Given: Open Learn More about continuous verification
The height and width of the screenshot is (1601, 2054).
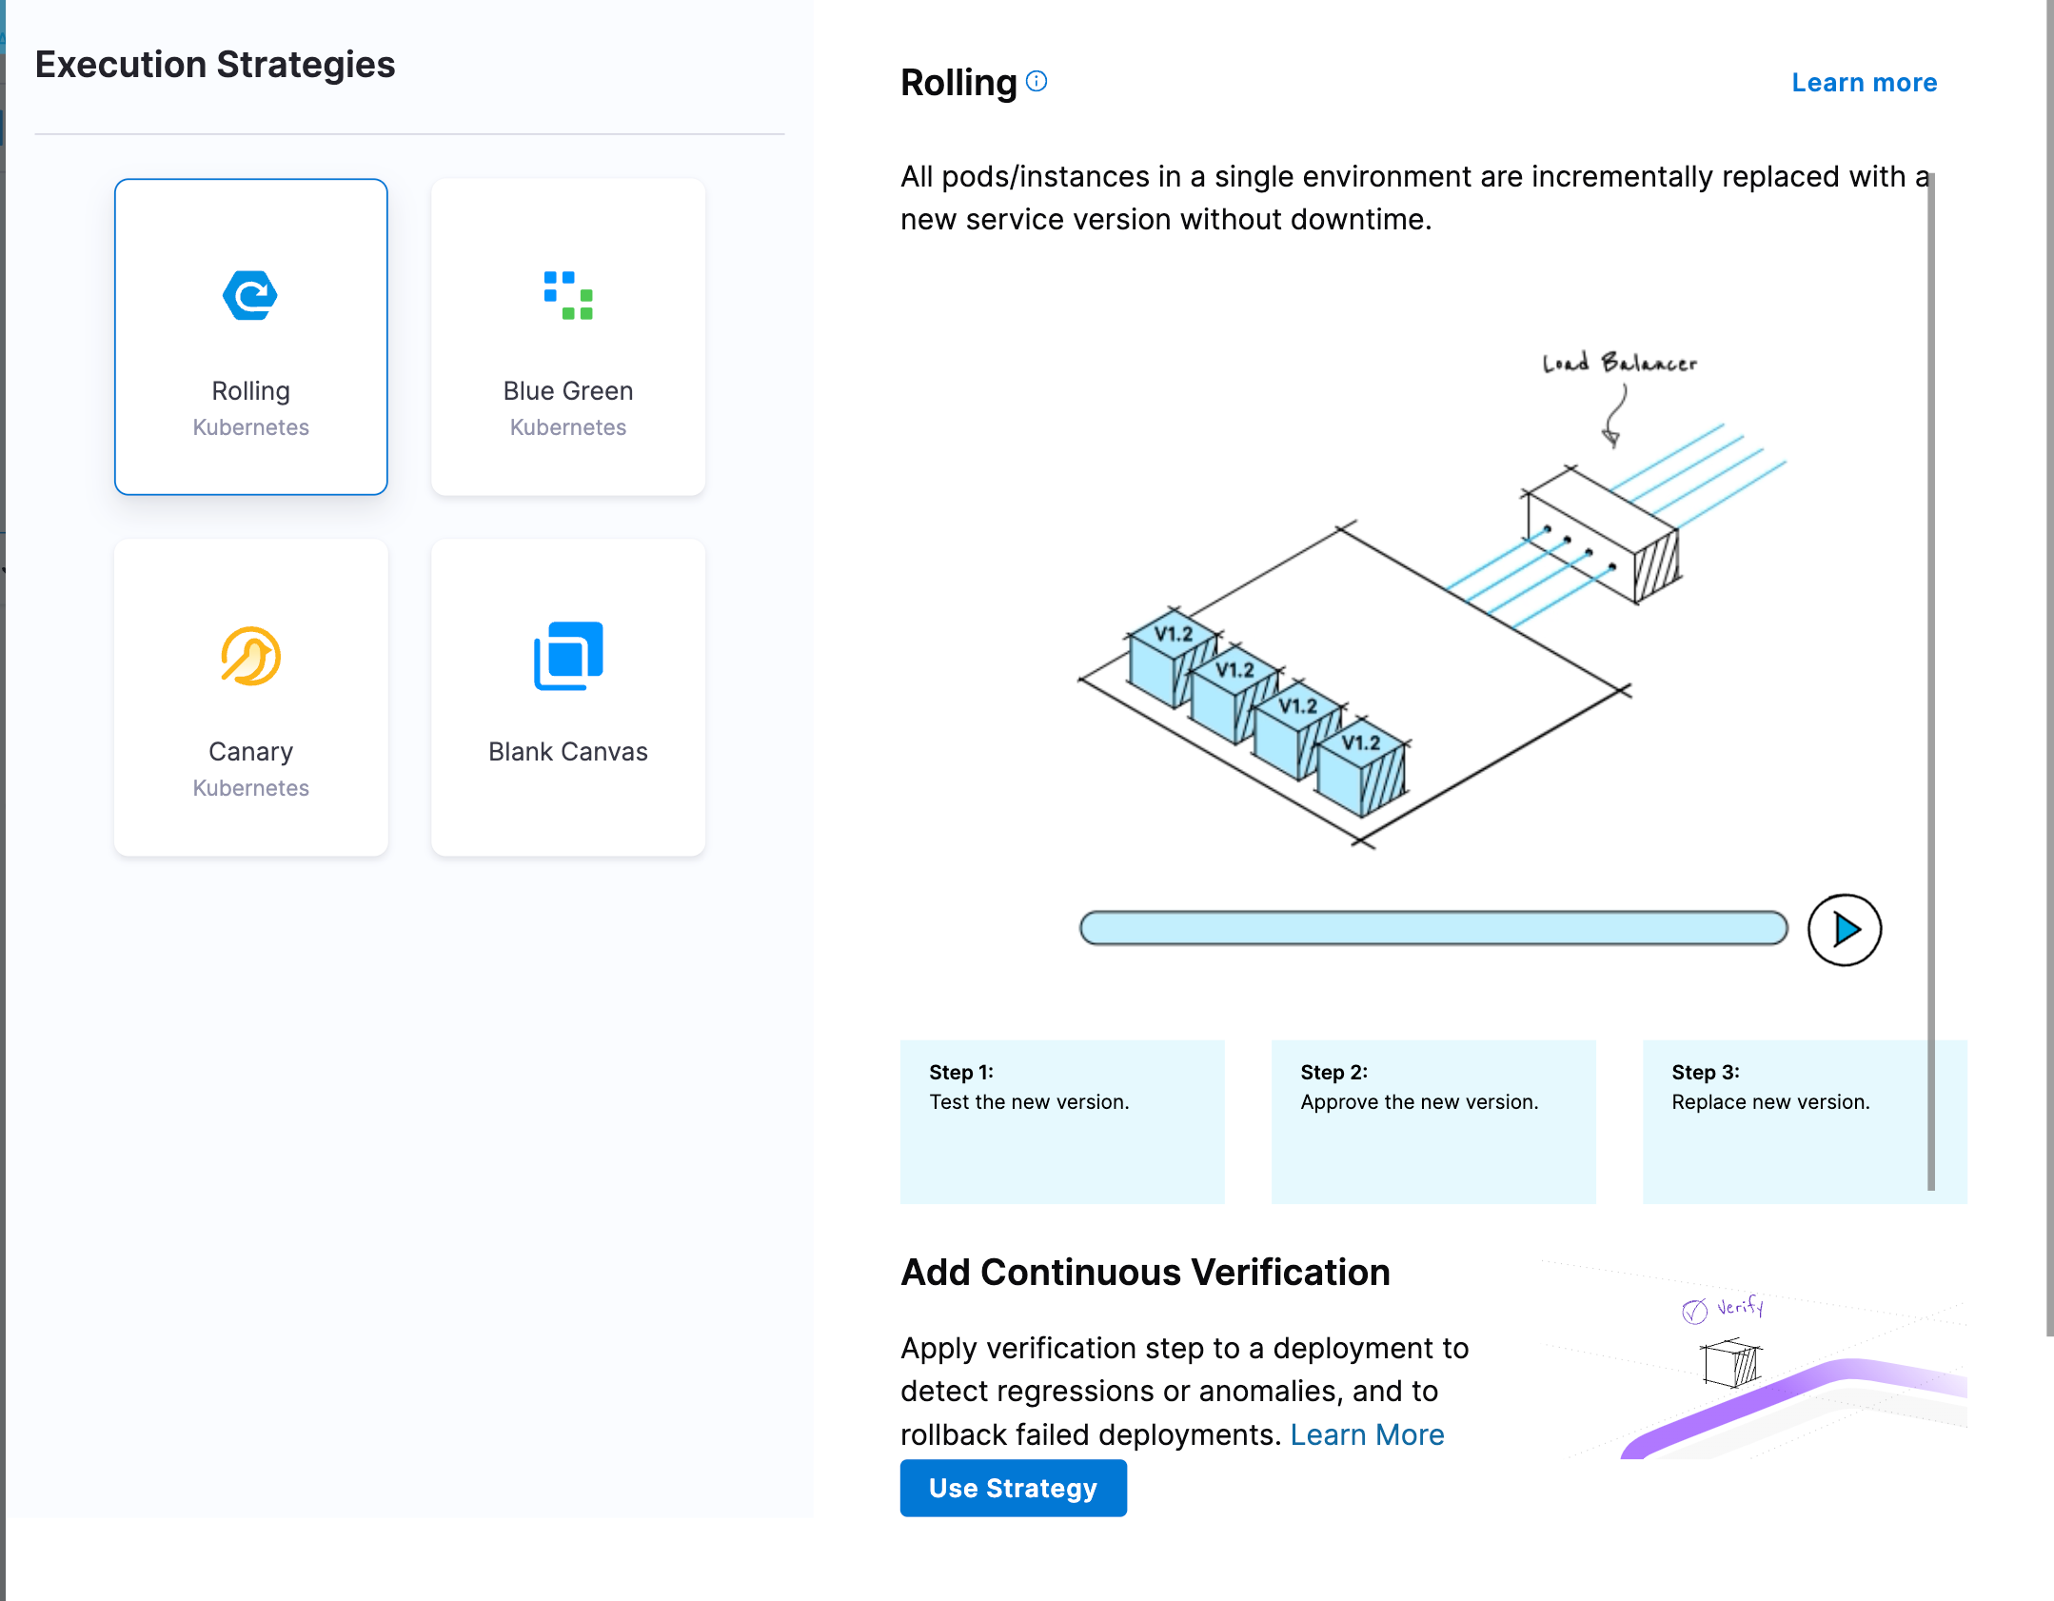Looking at the screenshot, I should (x=1367, y=1434).
